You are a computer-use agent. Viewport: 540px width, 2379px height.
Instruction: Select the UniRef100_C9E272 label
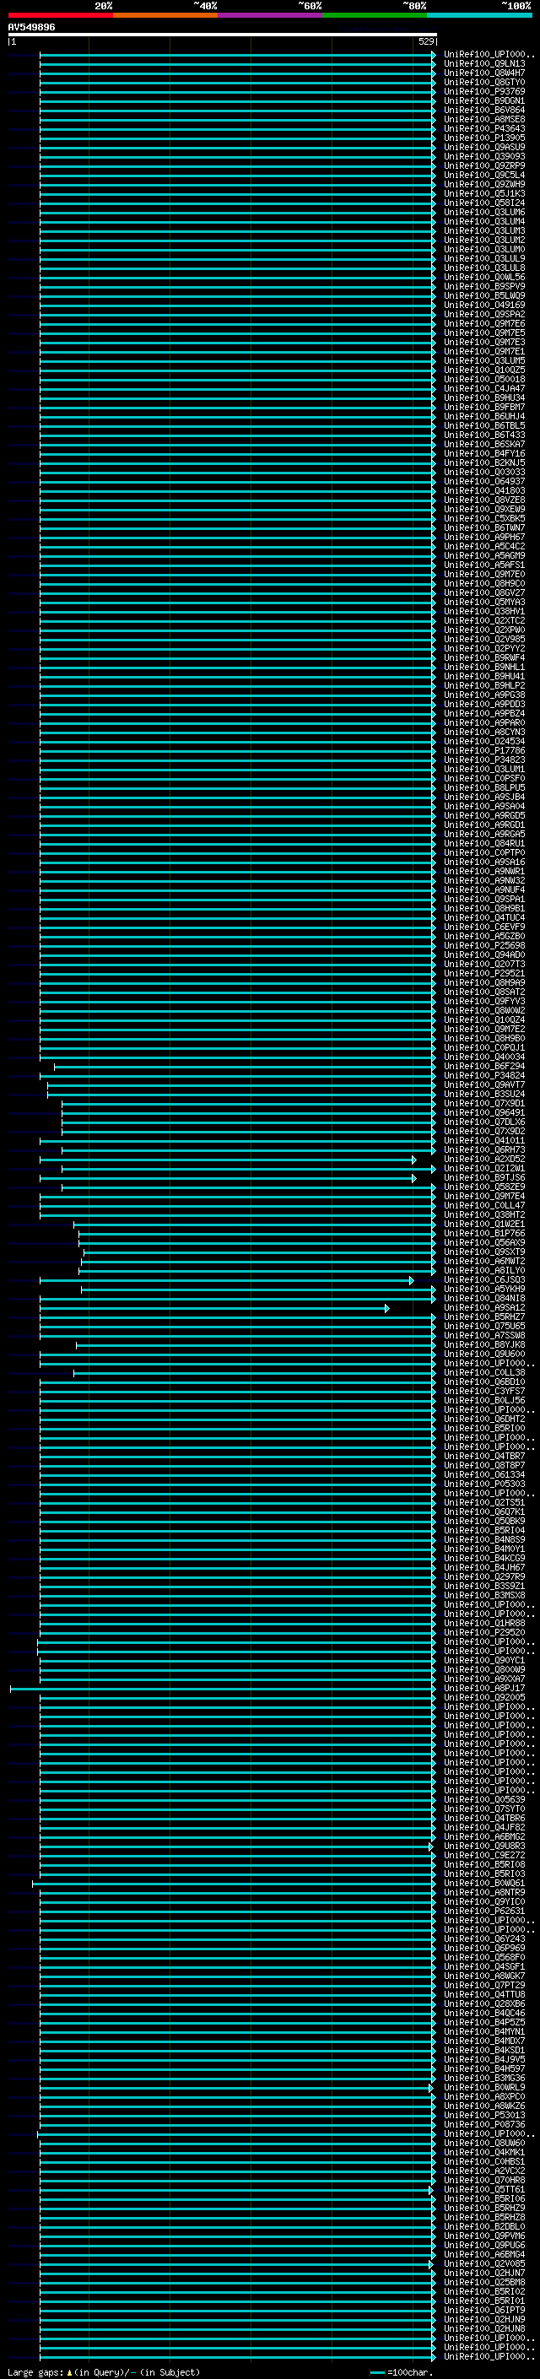tap(484, 1854)
